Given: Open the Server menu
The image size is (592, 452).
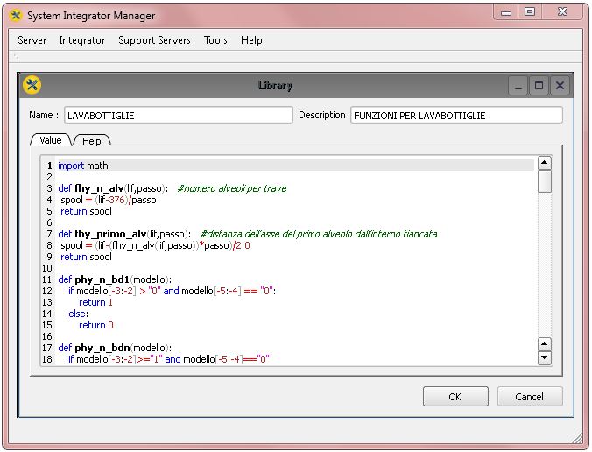Looking at the screenshot, I should pos(32,40).
